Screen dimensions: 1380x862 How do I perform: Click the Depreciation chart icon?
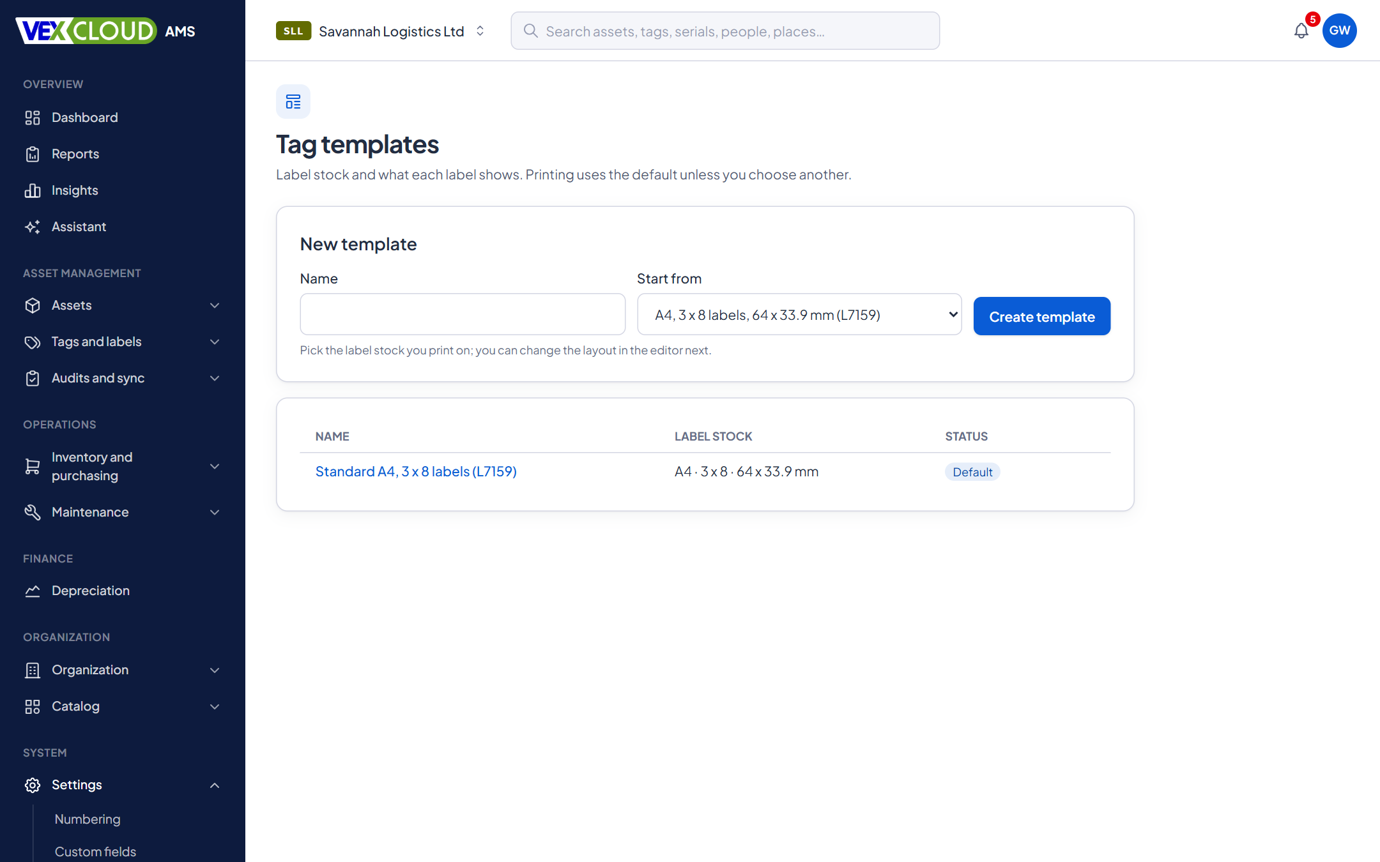(33, 591)
